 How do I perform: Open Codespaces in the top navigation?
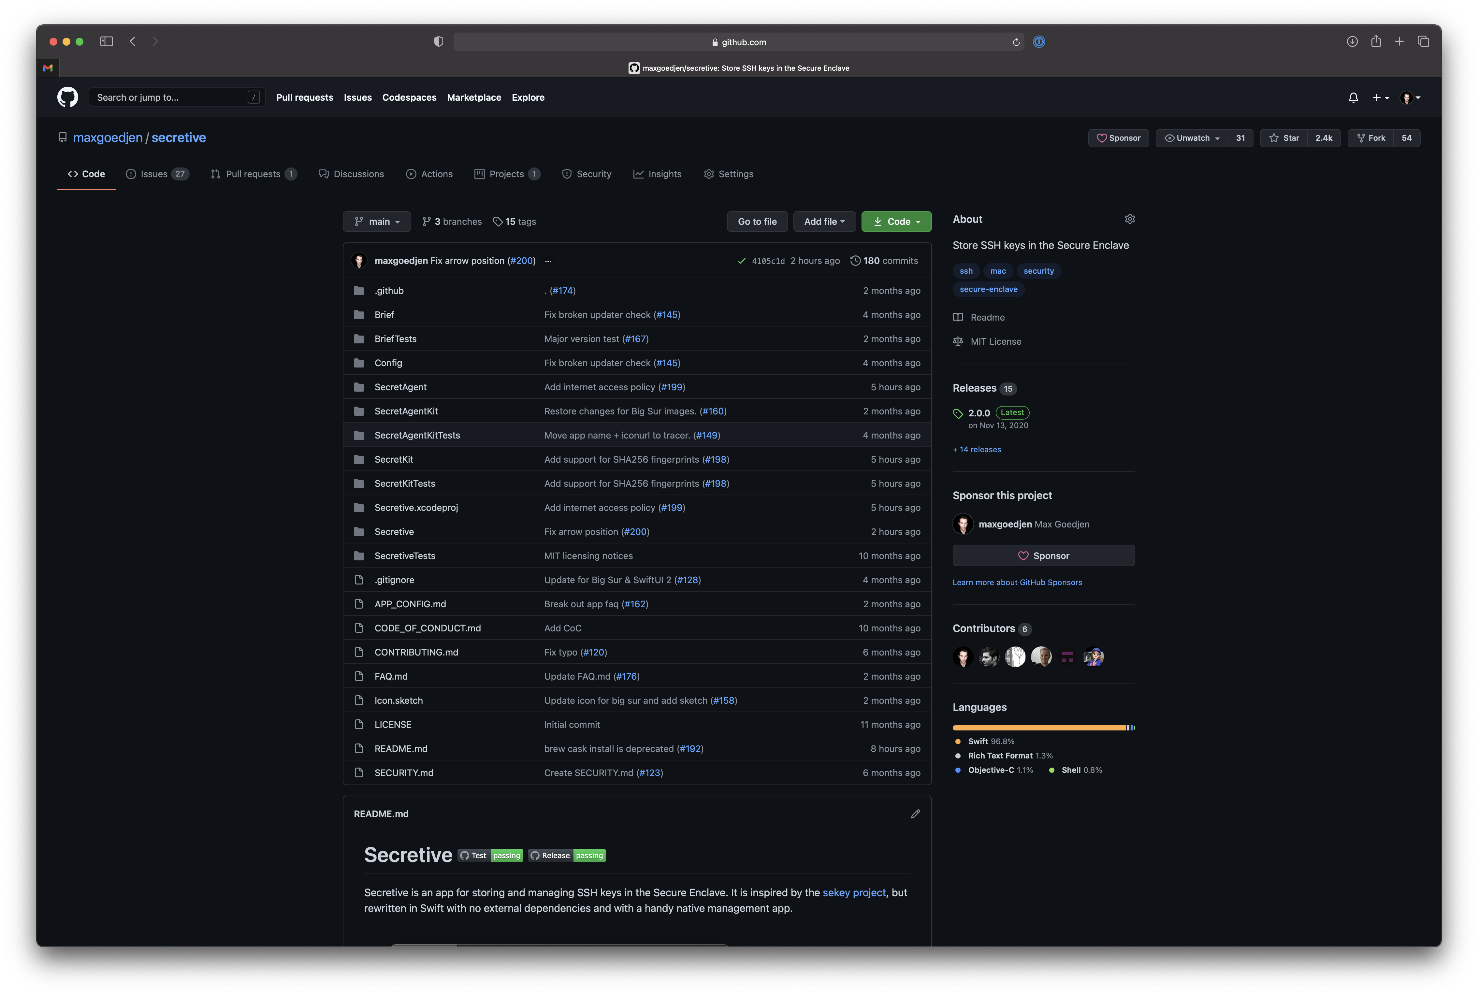coord(409,97)
